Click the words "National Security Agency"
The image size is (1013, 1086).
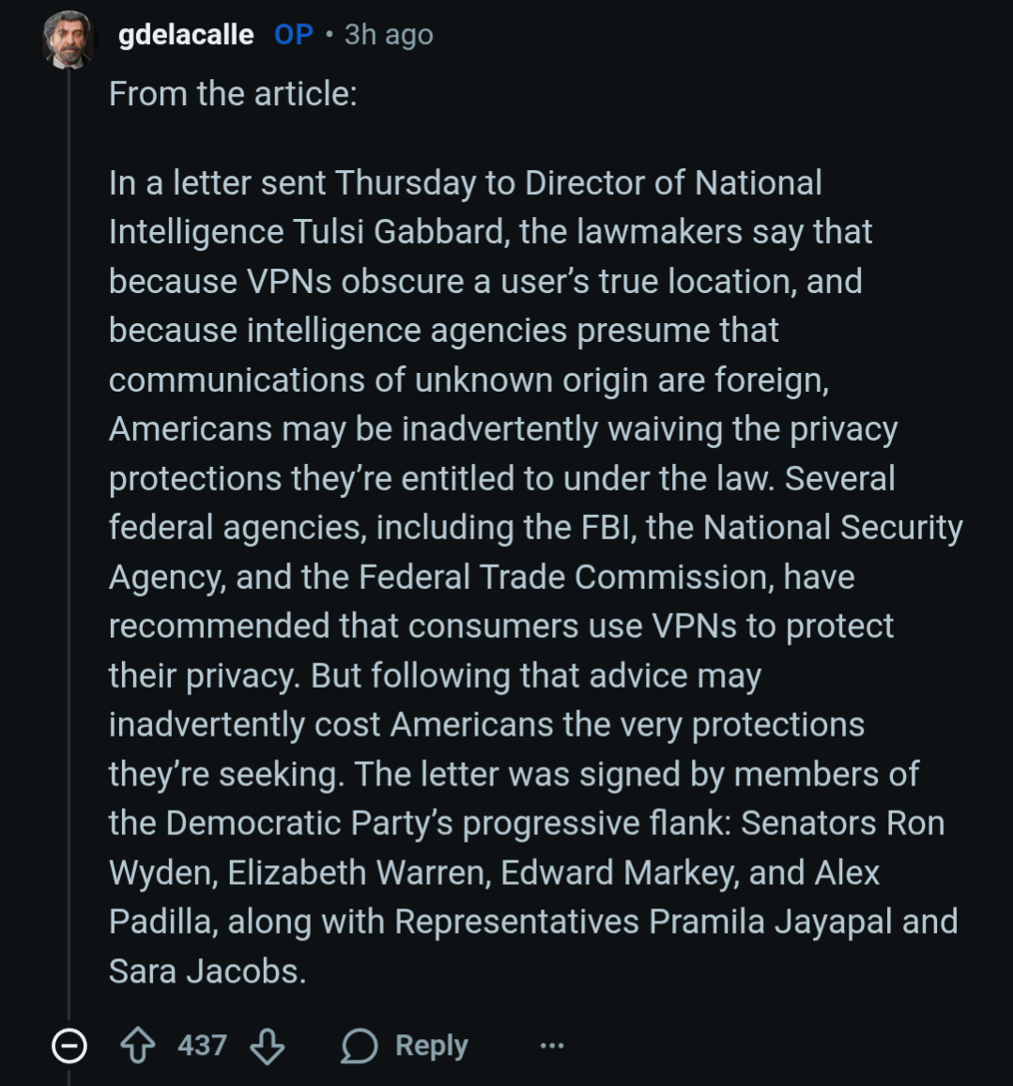(832, 528)
